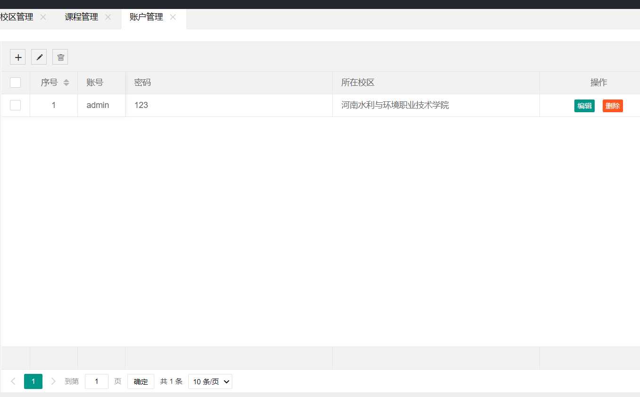Click the green 编辑 button for admin
The image size is (640, 397).
[x=584, y=106]
